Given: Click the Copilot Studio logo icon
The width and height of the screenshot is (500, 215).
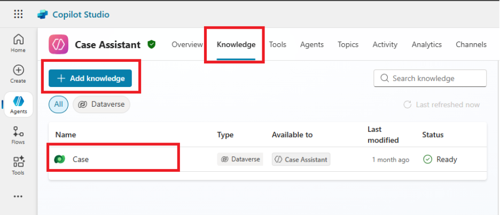Looking at the screenshot, I should (x=43, y=14).
